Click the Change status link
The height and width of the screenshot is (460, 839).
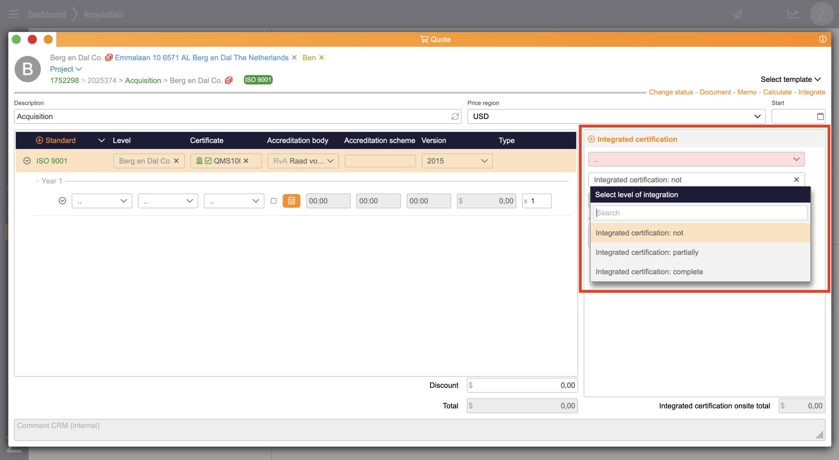click(671, 92)
